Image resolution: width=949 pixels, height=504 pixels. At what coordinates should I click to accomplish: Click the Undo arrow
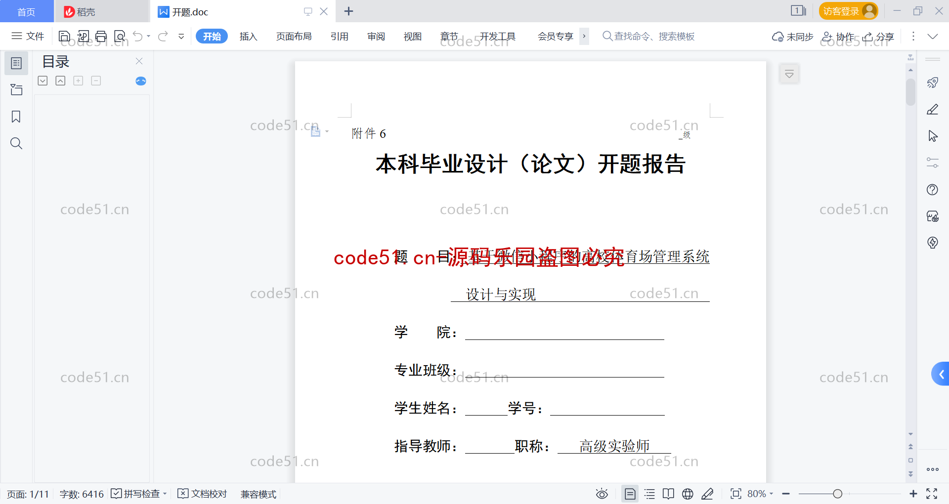tap(138, 36)
